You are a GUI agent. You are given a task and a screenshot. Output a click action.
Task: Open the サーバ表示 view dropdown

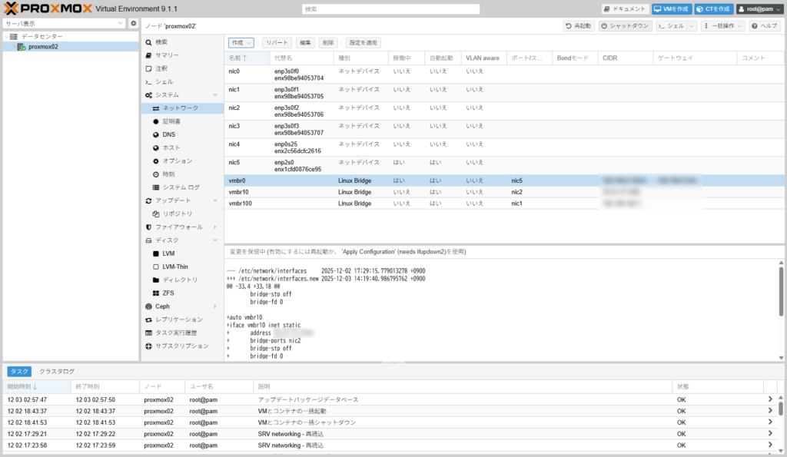(x=64, y=24)
